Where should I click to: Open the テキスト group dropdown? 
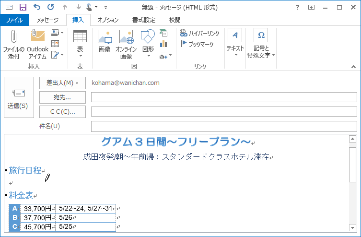click(x=235, y=43)
